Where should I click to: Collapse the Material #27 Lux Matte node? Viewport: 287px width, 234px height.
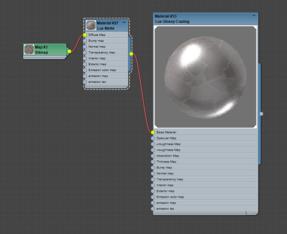pos(124,23)
